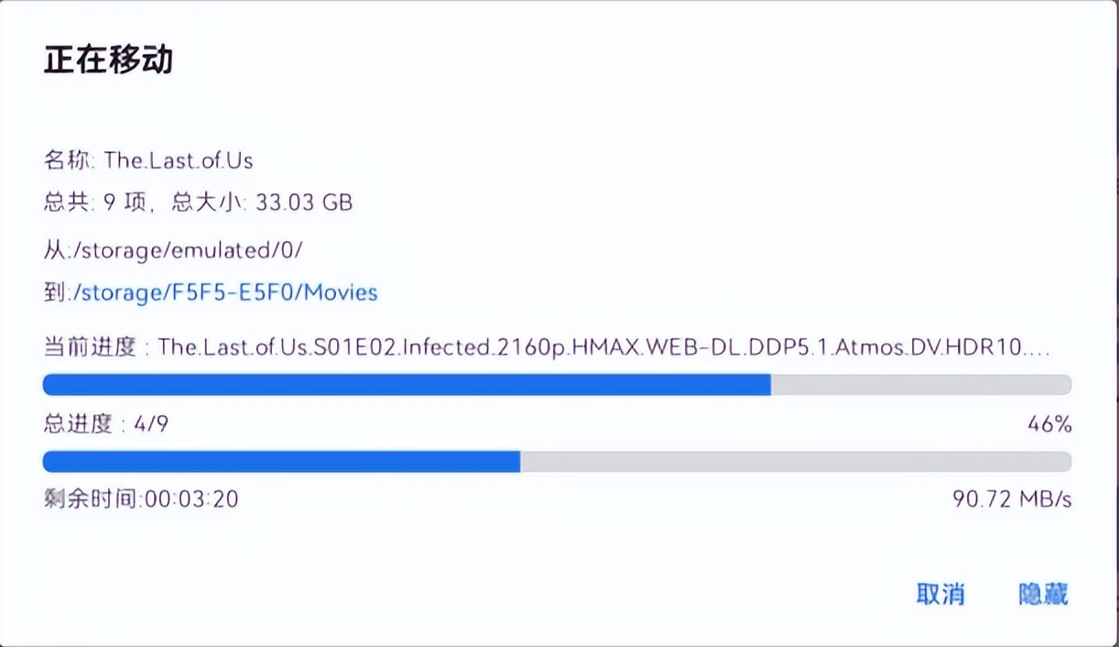Click the 取消 (Cancel) button
The width and height of the screenshot is (1119, 647).
[x=940, y=594]
